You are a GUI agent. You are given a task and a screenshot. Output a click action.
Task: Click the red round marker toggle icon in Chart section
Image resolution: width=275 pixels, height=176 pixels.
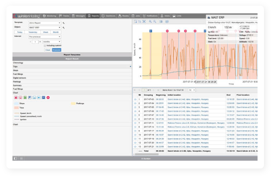[48, 98]
